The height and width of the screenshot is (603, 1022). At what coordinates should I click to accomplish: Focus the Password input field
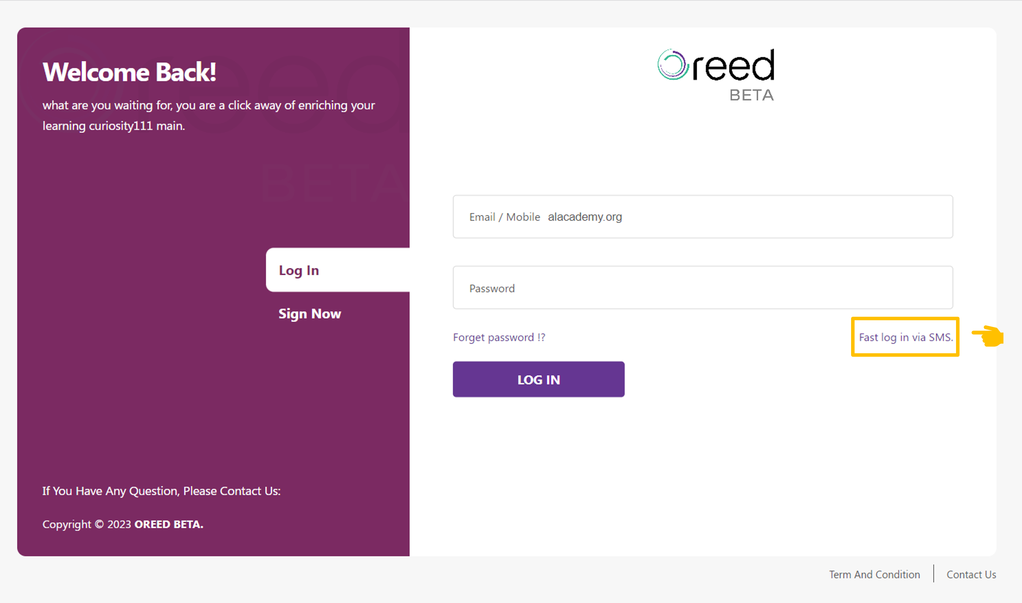pos(703,288)
